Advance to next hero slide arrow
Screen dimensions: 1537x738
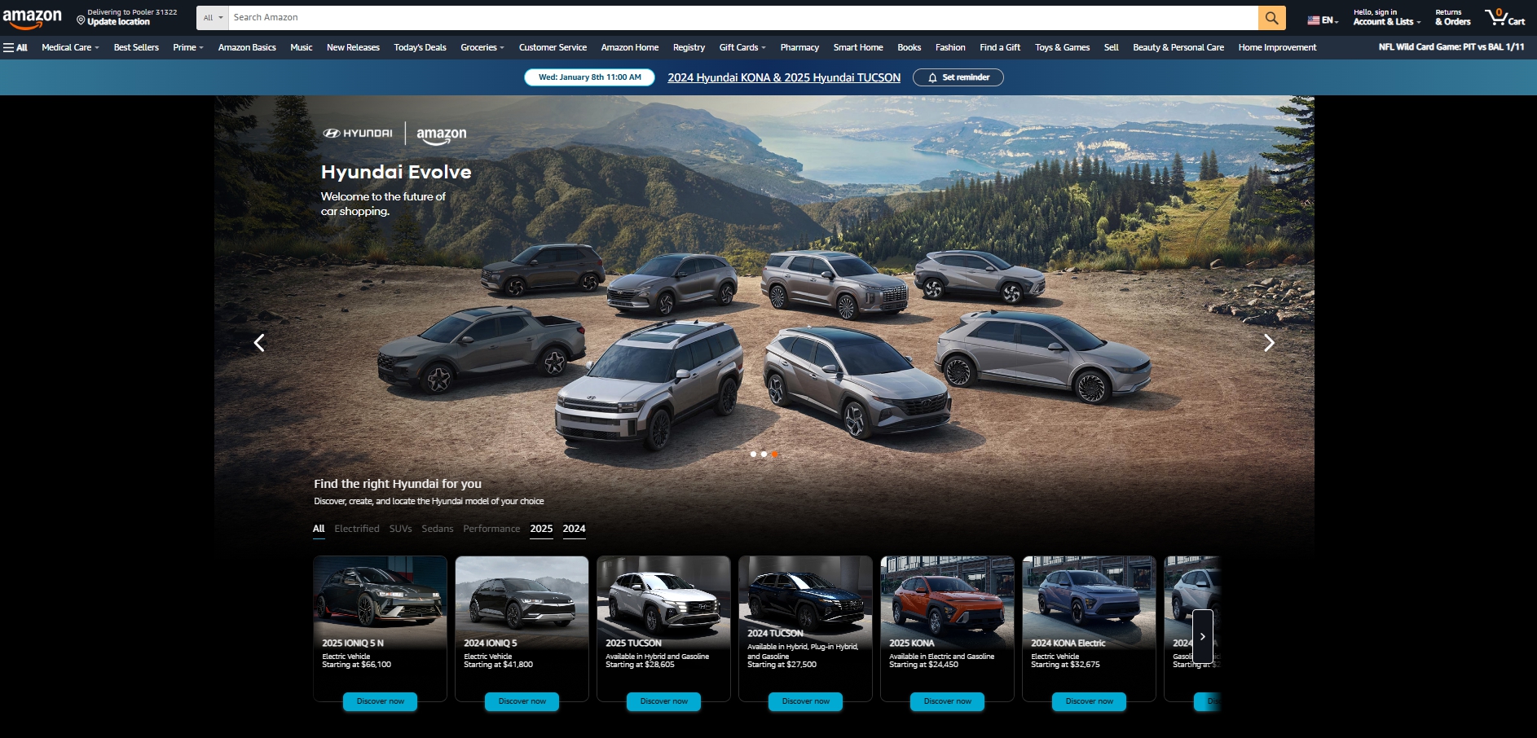pyautogui.click(x=1268, y=343)
